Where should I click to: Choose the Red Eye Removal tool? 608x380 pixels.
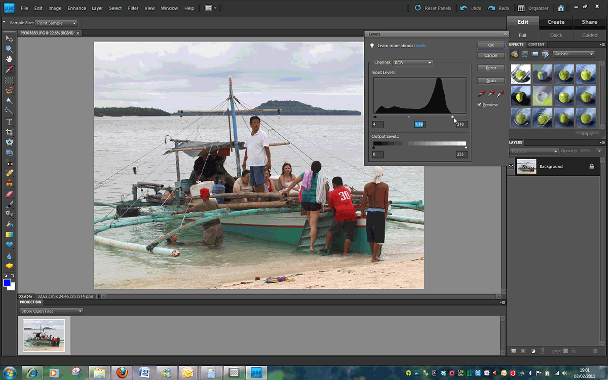9,163
